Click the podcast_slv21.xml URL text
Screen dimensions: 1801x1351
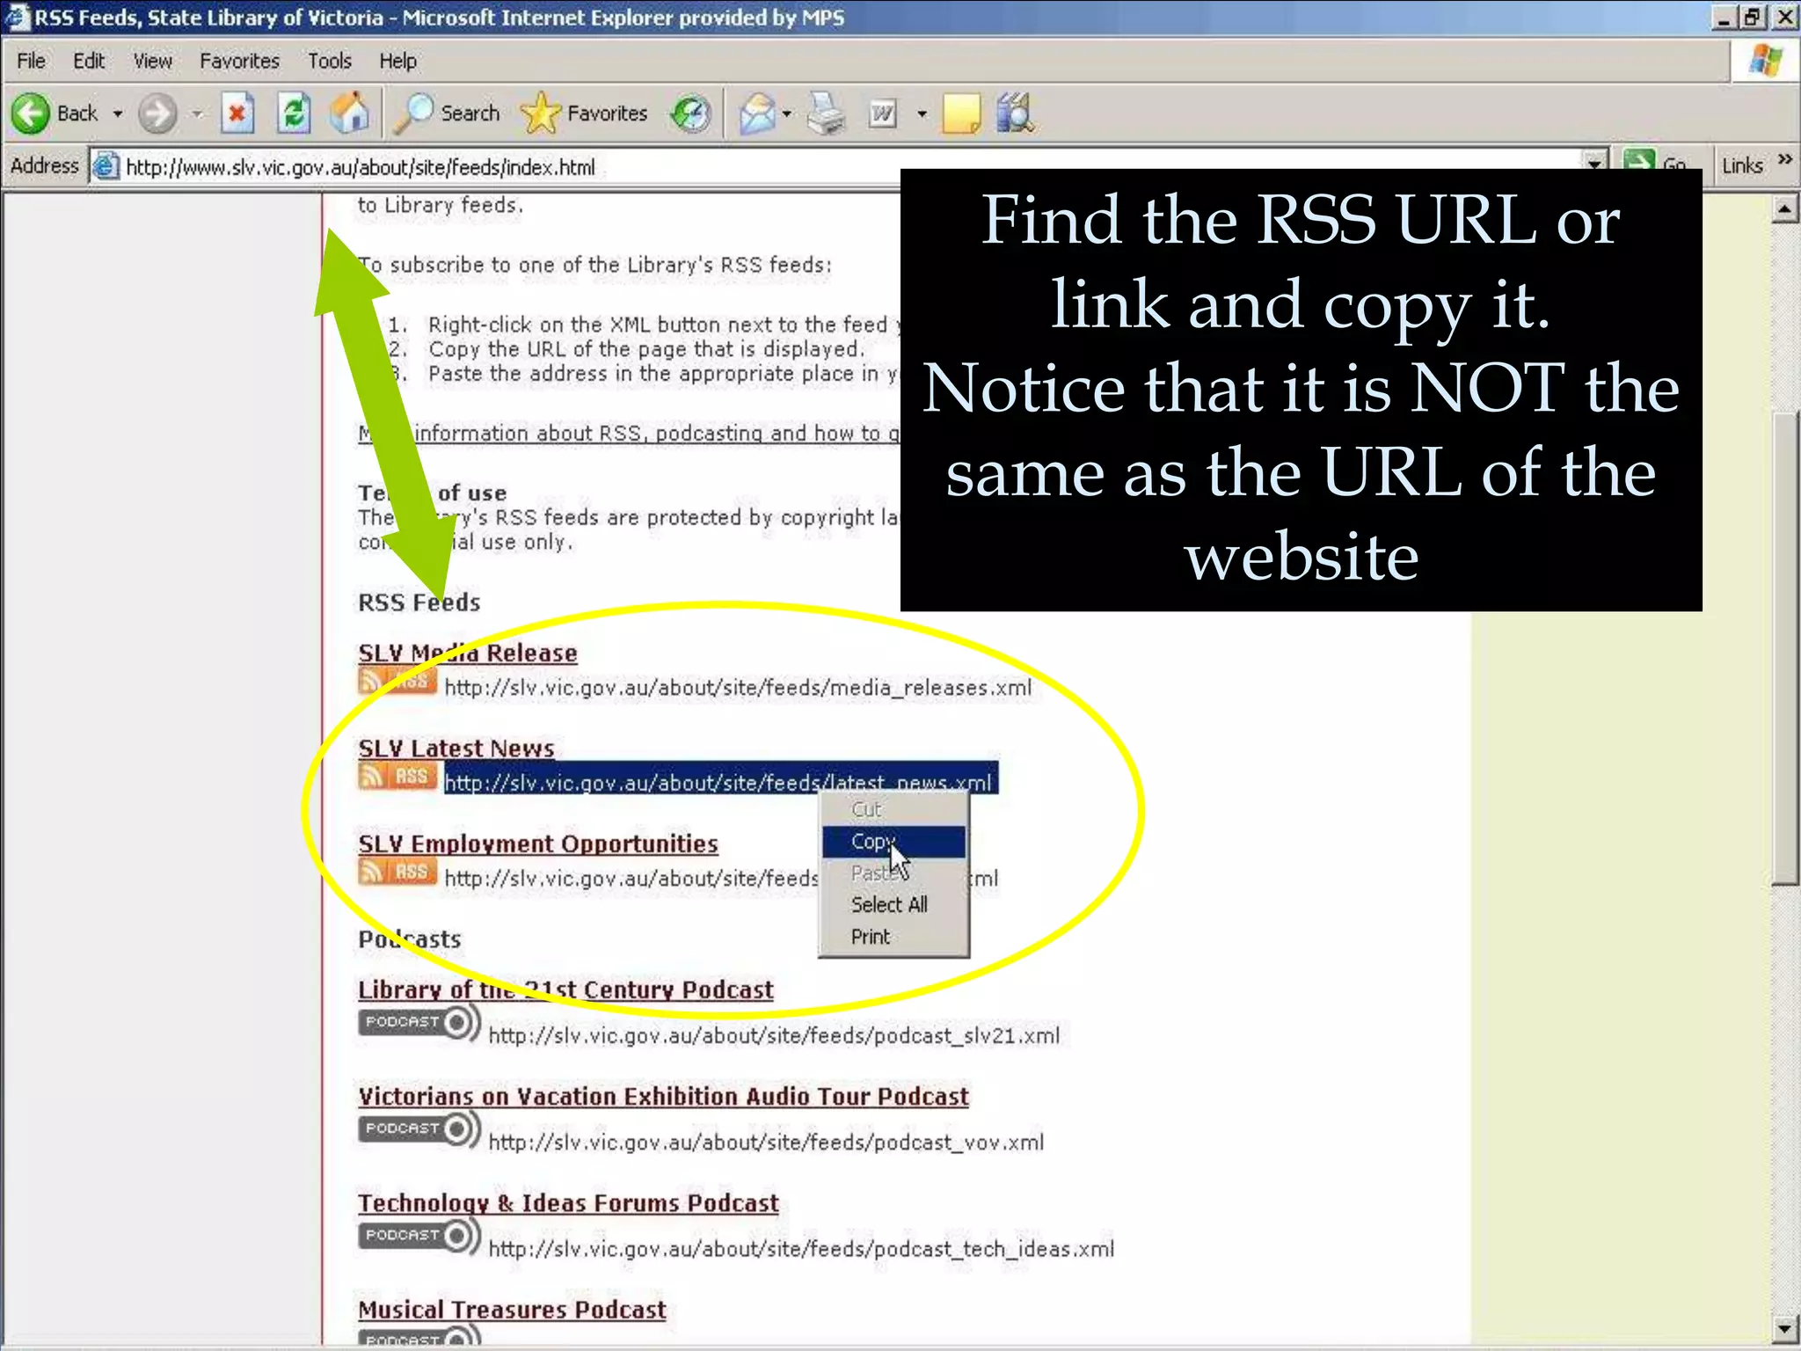click(774, 1035)
